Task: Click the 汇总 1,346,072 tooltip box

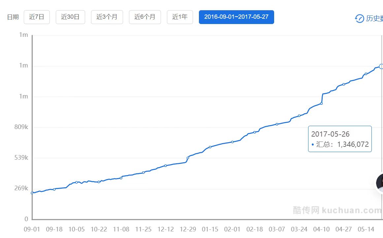Action: click(x=340, y=139)
